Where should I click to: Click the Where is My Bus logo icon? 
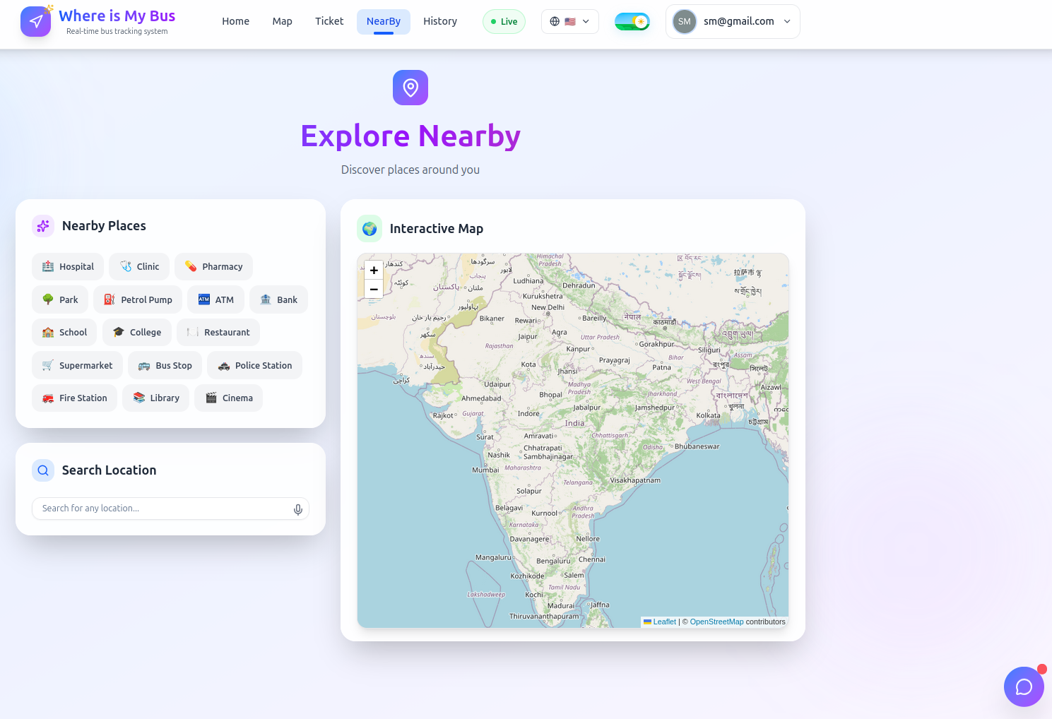[x=36, y=21]
